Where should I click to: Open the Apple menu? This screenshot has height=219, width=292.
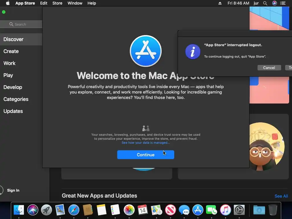click(x=8, y=3)
